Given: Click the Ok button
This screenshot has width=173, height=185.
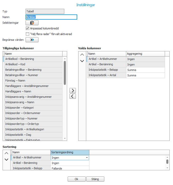Looking at the screenshot, I should [76, 179].
